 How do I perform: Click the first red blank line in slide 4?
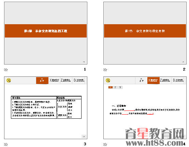click(129, 110)
